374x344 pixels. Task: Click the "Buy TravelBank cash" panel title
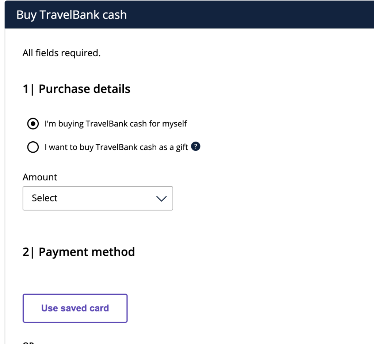(72, 15)
